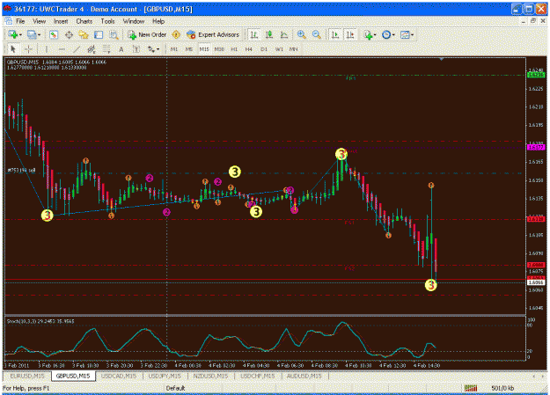550x395 pixels.
Task: Expand the Indicators dropdown arrow
Action: (x=375, y=34)
